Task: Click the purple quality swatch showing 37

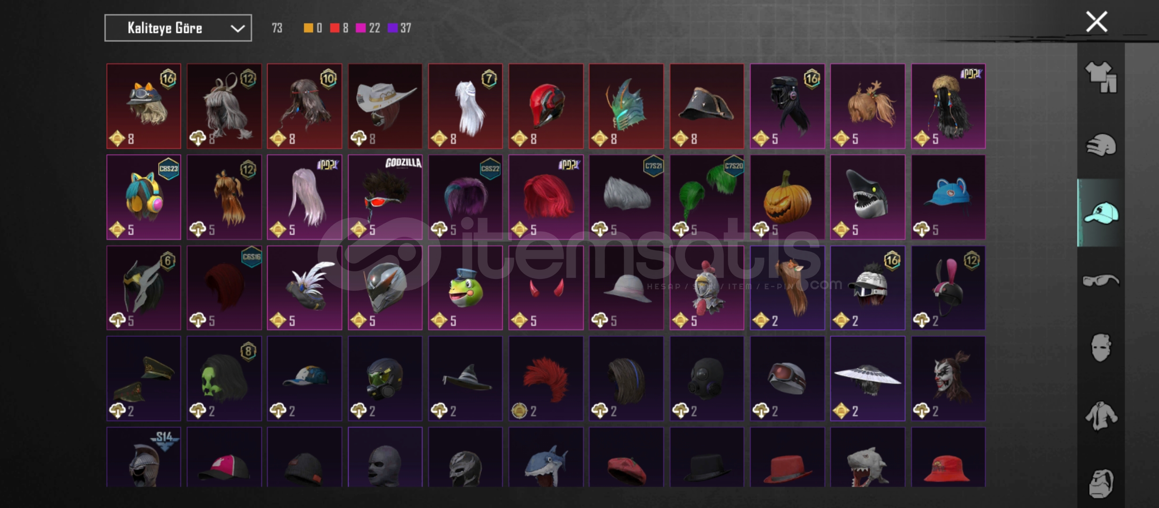Action: pos(392,28)
